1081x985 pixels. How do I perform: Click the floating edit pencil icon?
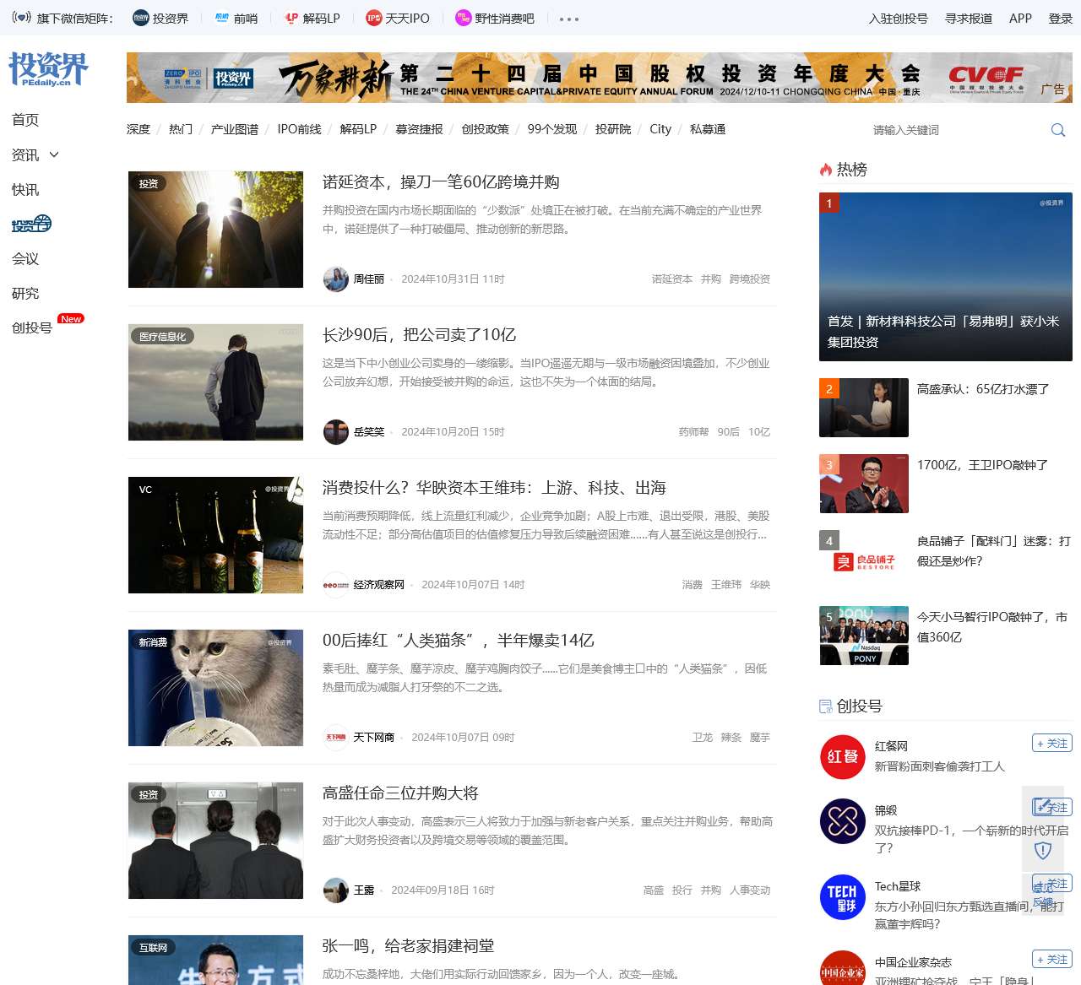tap(1043, 807)
